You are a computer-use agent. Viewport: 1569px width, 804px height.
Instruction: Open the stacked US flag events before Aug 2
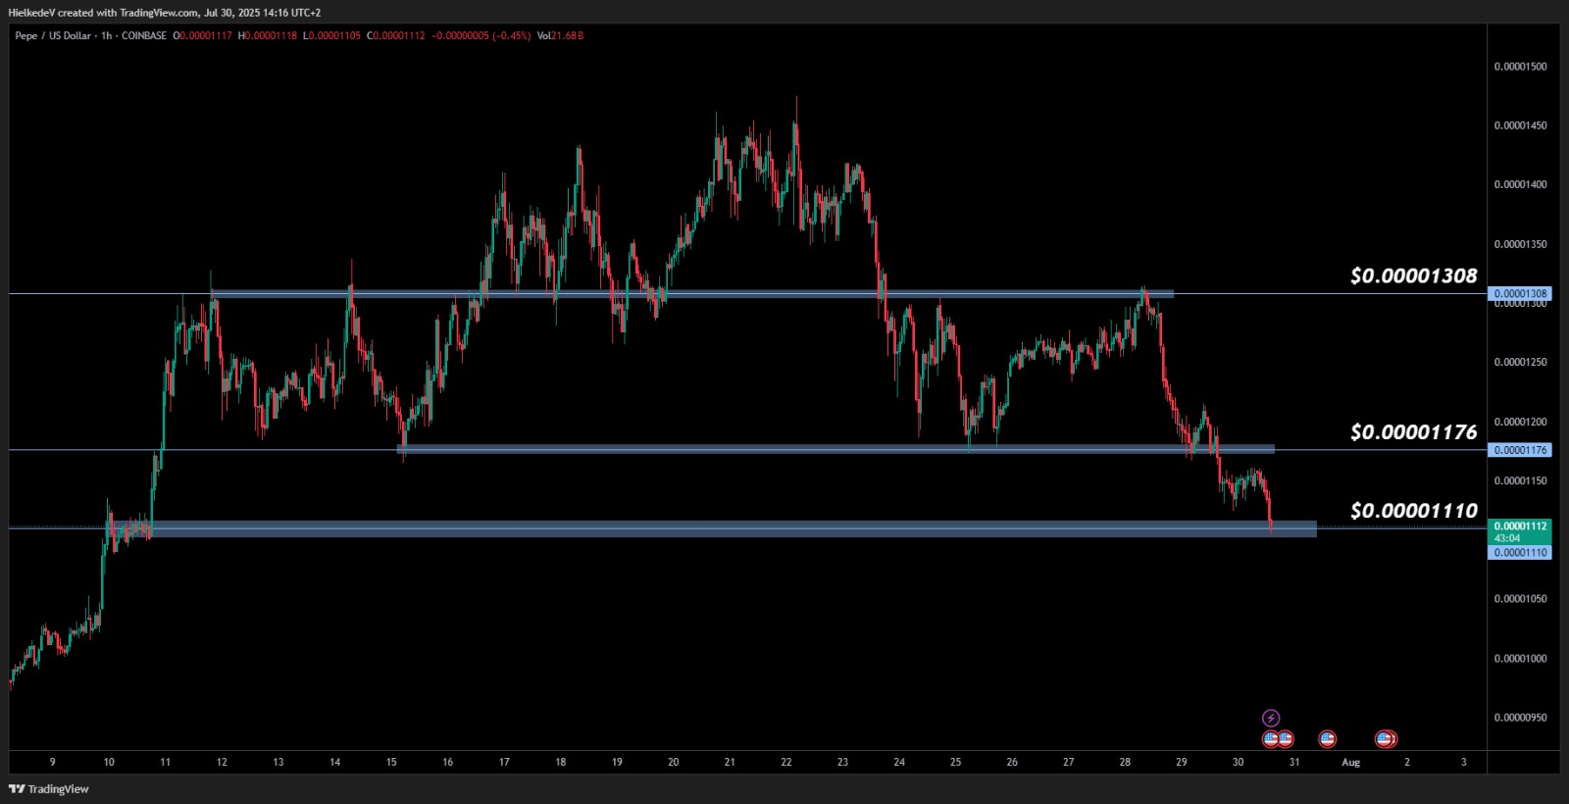1387,739
